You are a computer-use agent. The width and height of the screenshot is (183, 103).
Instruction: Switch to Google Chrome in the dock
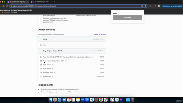(x=101, y=100)
